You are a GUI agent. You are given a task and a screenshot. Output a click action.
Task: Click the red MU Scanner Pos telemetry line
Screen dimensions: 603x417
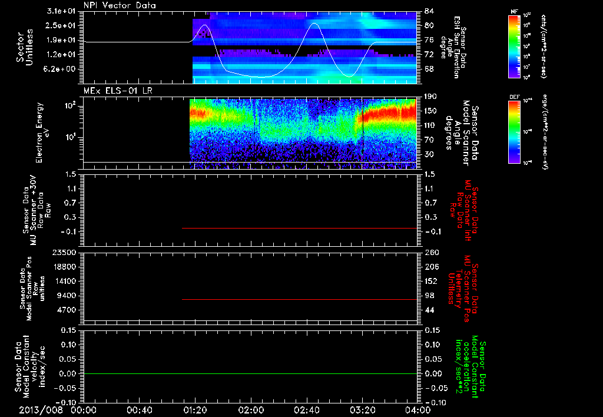[x=299, y=299]
